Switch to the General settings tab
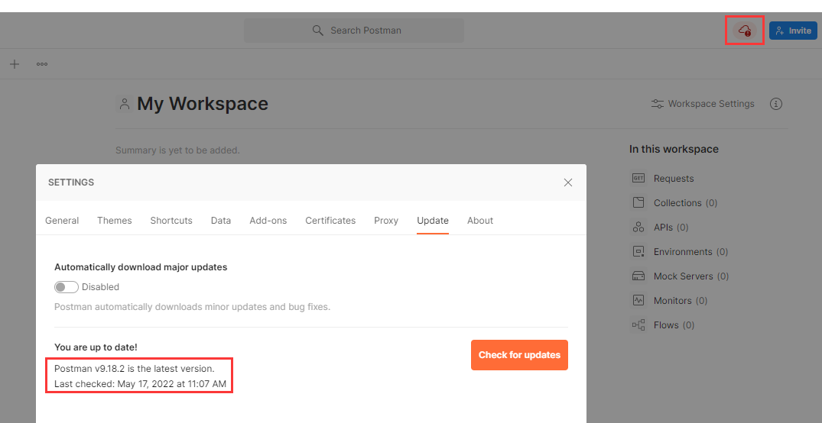Image resolution: width=822 pixels, height=423 pixels. coord(62,221)
